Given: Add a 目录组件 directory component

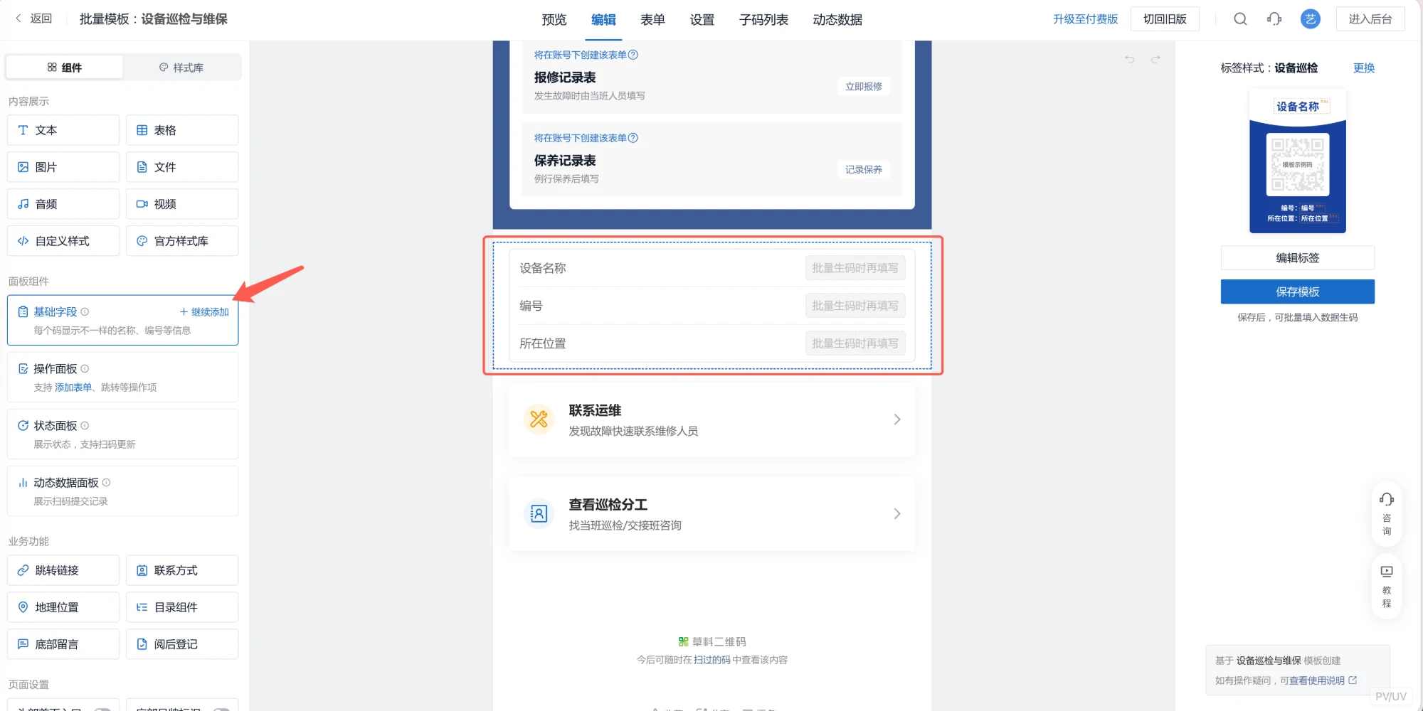Looking at the screenshot, I should point(182,607).
